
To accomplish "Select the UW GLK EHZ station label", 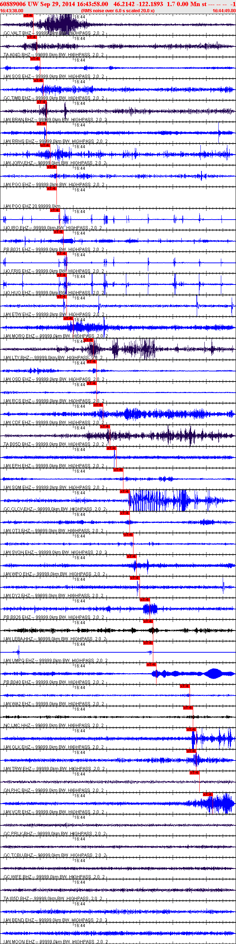I will (54, 747).
